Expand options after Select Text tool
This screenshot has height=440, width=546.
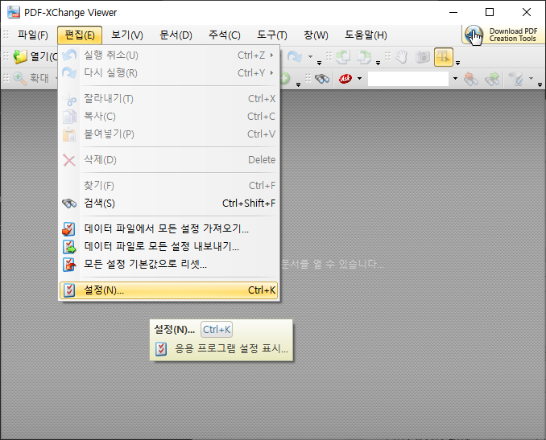[458, 63]
